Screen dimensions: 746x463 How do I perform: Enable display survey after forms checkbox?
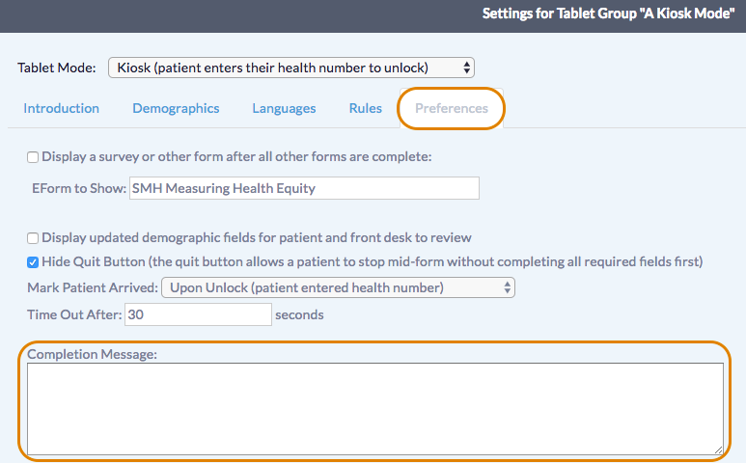point(33,157)
